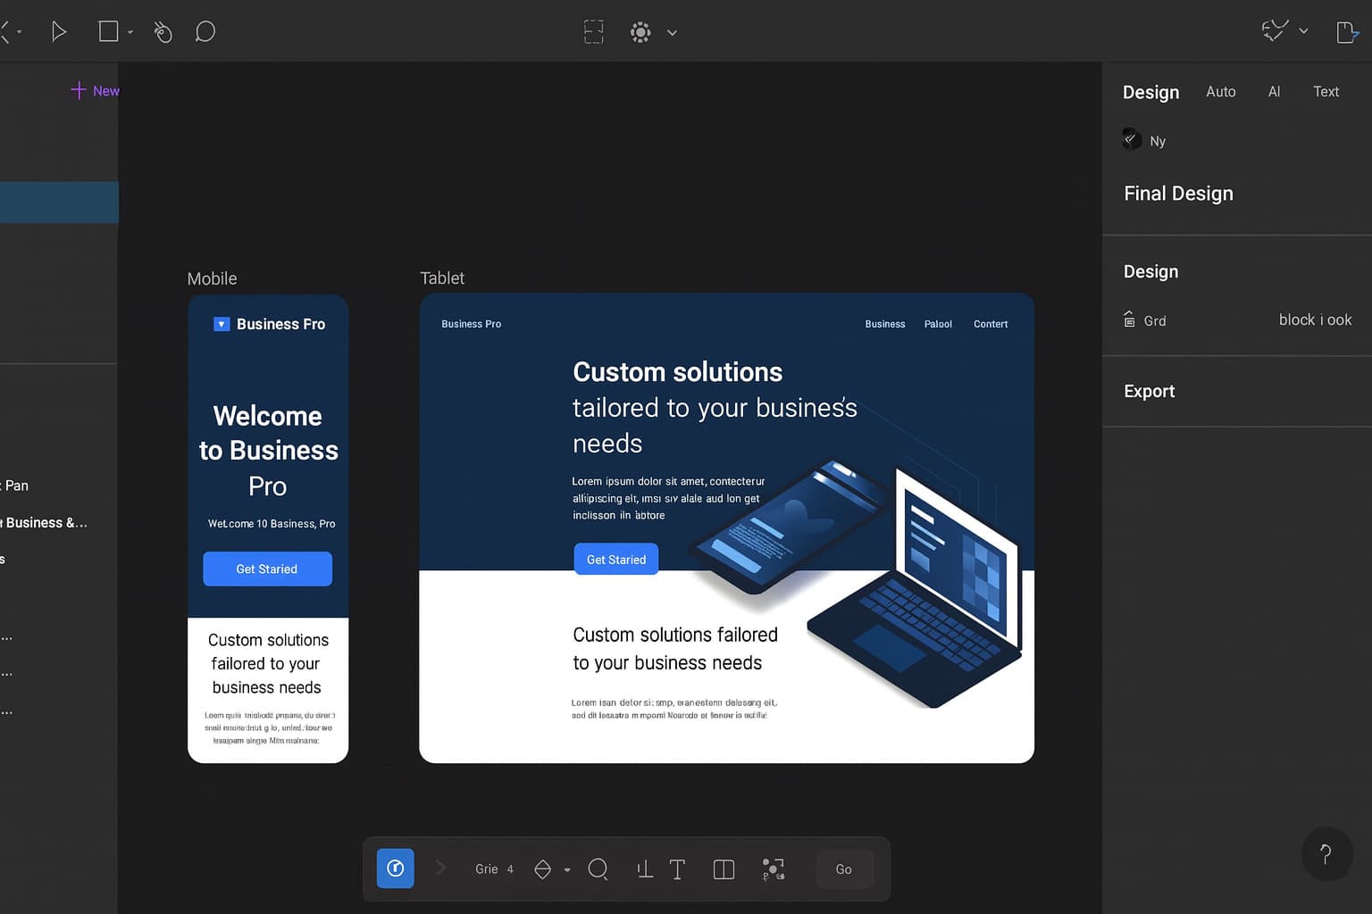Screen dimensions: 1372x914
Task: Click the magnifier search icon in bottom toolbar
Action: point(598,869)
